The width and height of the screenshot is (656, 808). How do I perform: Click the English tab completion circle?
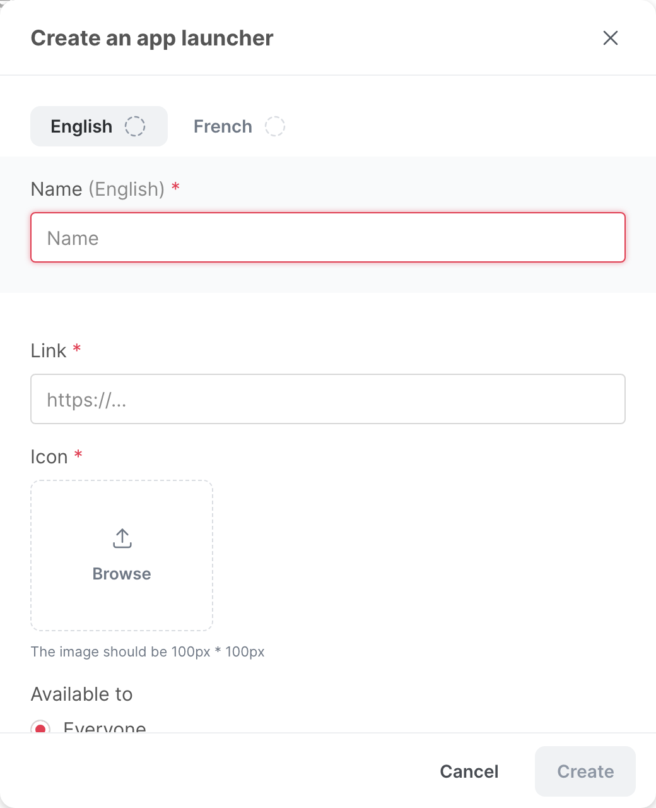[135, 126]
